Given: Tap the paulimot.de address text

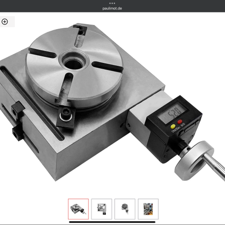Looking at the screenshot, I should point(112,8).
